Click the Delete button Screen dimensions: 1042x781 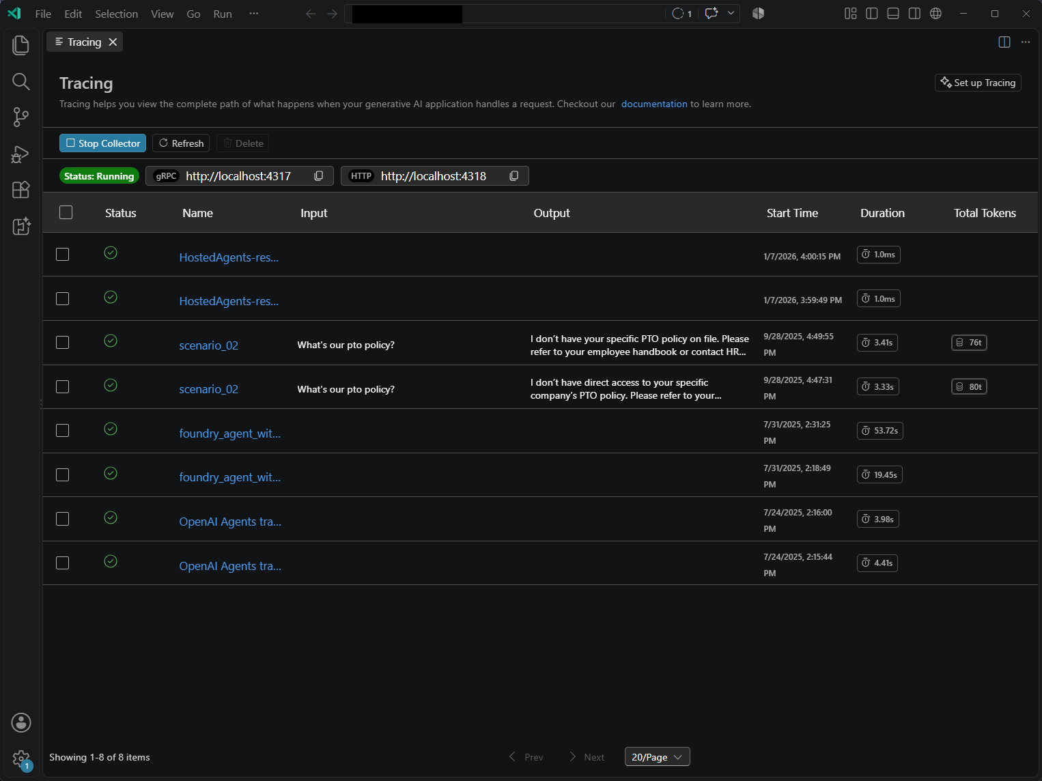[242, 143]
